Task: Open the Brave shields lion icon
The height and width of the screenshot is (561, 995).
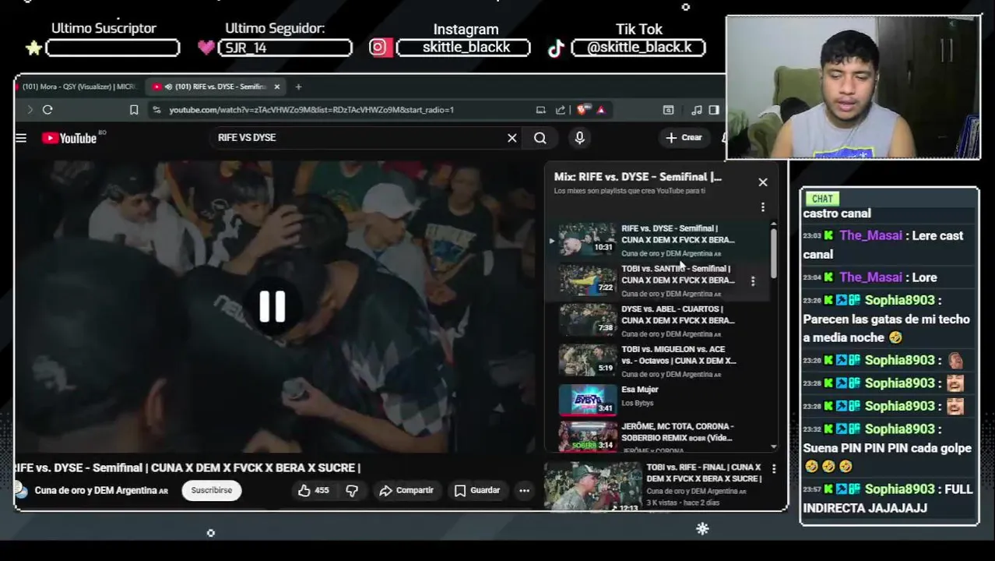Action: tap(583, 110)
